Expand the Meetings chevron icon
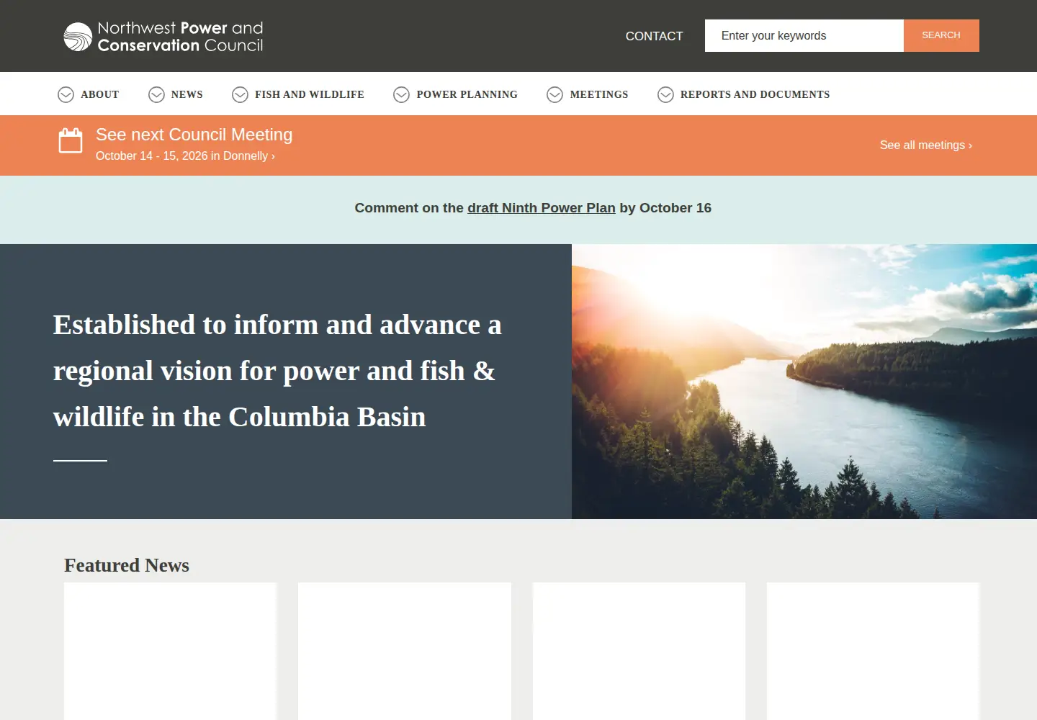Screen dimensions: 1037x720 click(555, 94)
